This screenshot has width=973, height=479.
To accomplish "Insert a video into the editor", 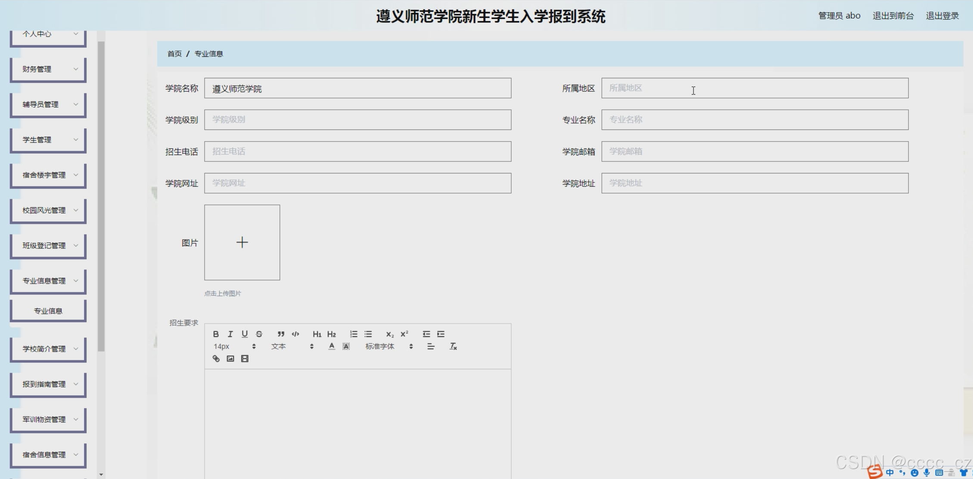I will click(x=245, y=358).
